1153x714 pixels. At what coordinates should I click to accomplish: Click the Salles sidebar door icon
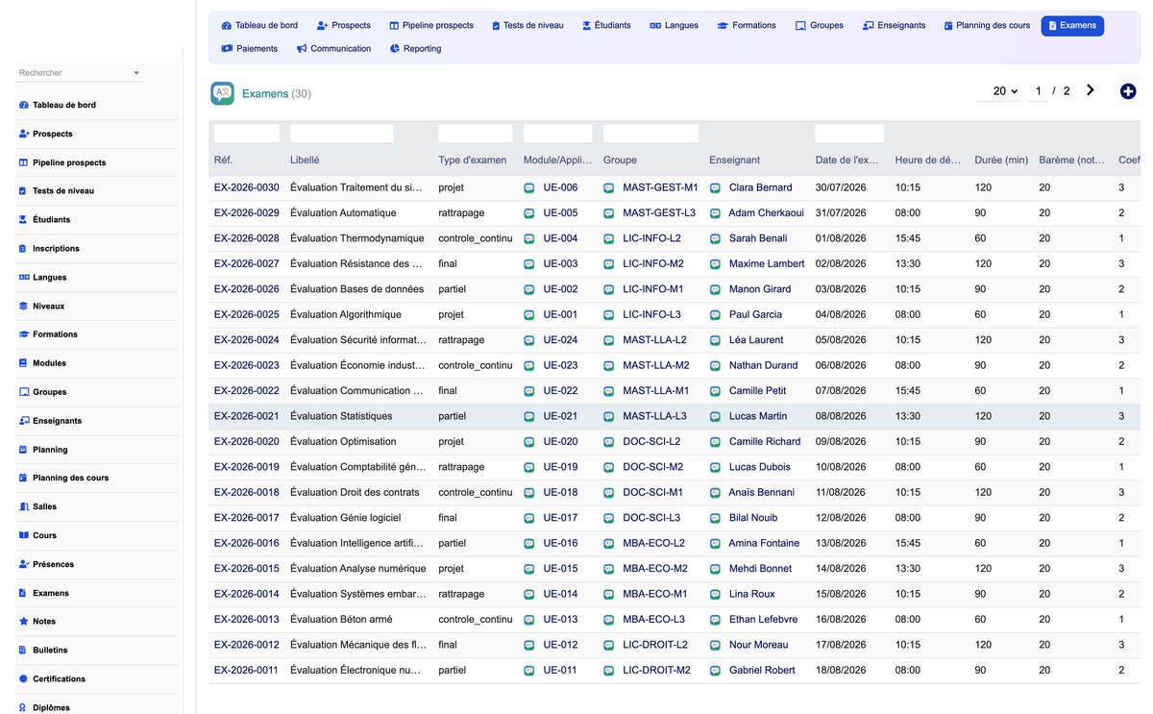click(x=23, y=506)
